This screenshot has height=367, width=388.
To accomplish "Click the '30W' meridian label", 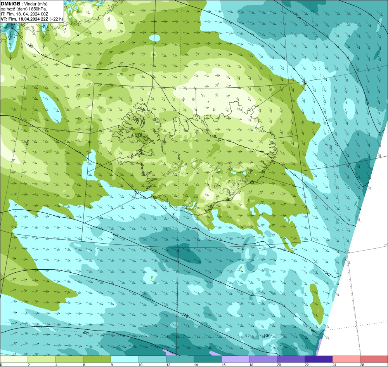I will 27,143.
